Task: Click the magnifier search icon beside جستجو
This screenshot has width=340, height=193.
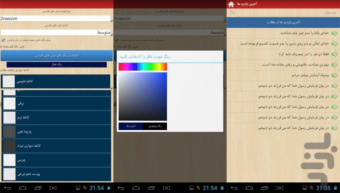Action: [232, 13]
